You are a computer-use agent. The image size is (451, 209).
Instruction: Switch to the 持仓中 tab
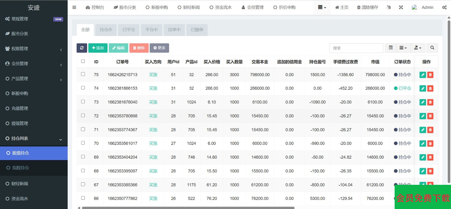point(106,30)
